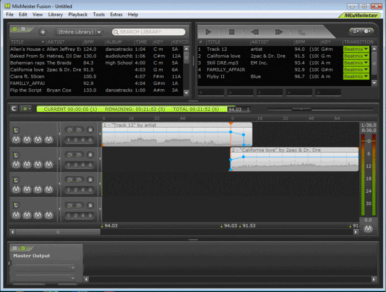Switch library to the first view icon

(14, 29)
